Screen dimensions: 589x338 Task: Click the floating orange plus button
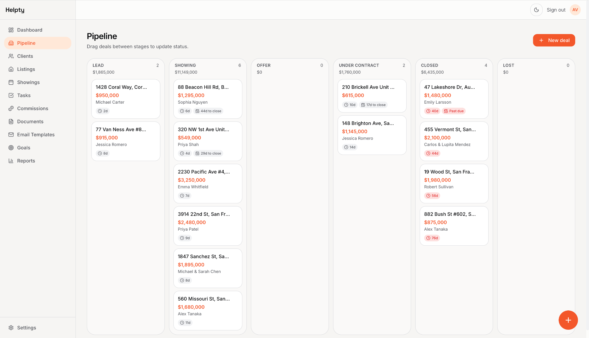pyautogui.click(x=568, y=320)
